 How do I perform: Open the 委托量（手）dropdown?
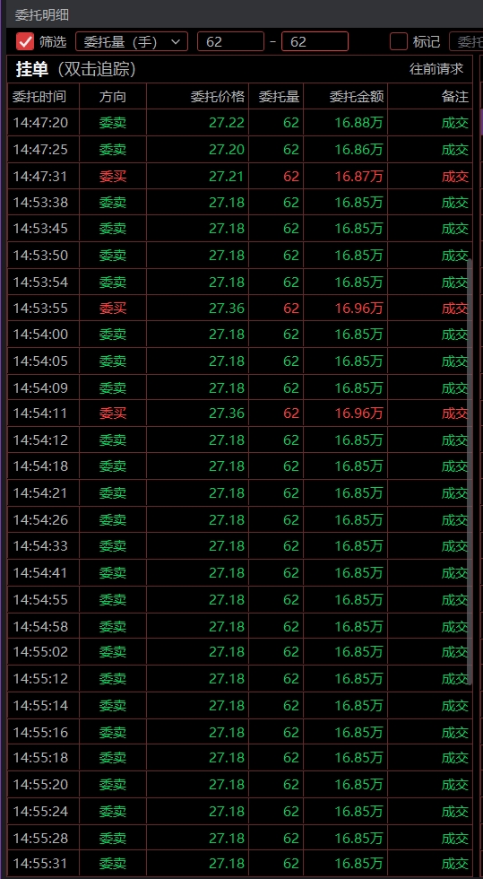point(132,41)
